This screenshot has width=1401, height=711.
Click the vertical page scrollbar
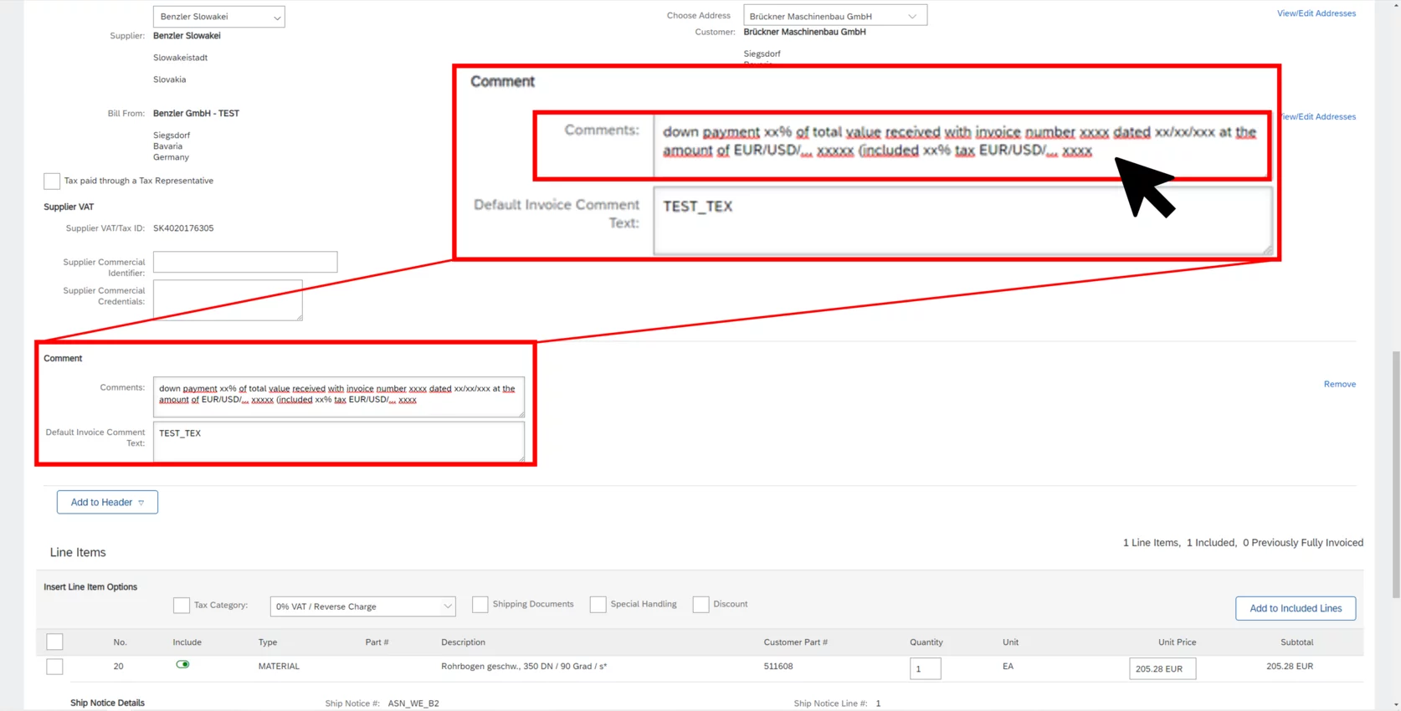click(1395, 474)
